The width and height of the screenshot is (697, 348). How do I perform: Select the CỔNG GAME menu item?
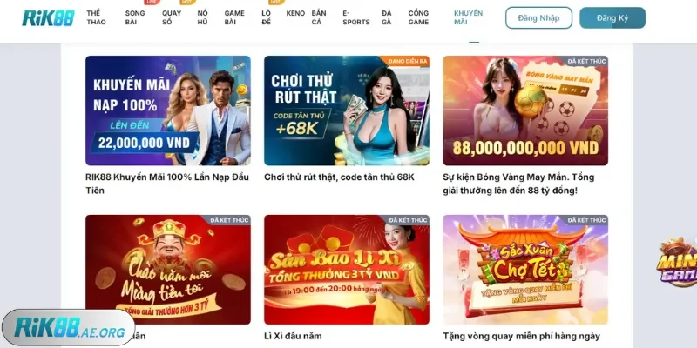click(418, 17)
